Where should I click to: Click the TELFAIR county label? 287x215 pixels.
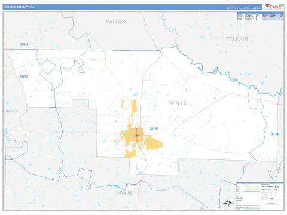point(237,39)
